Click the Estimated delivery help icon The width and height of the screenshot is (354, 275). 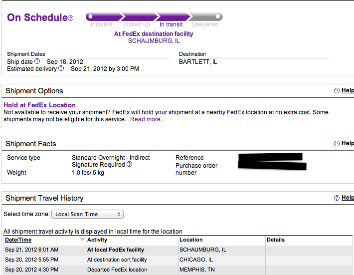pyautogui.click(x=61, y=68)
